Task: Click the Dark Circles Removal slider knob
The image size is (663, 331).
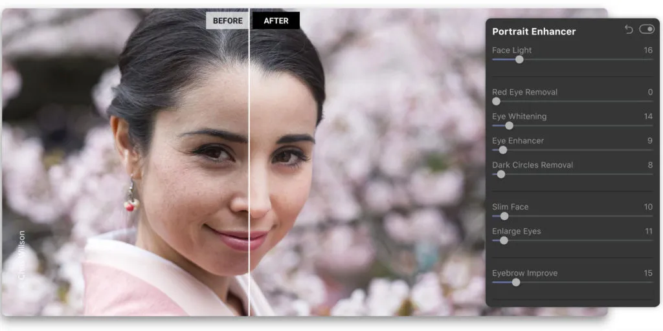Action: 500,174
